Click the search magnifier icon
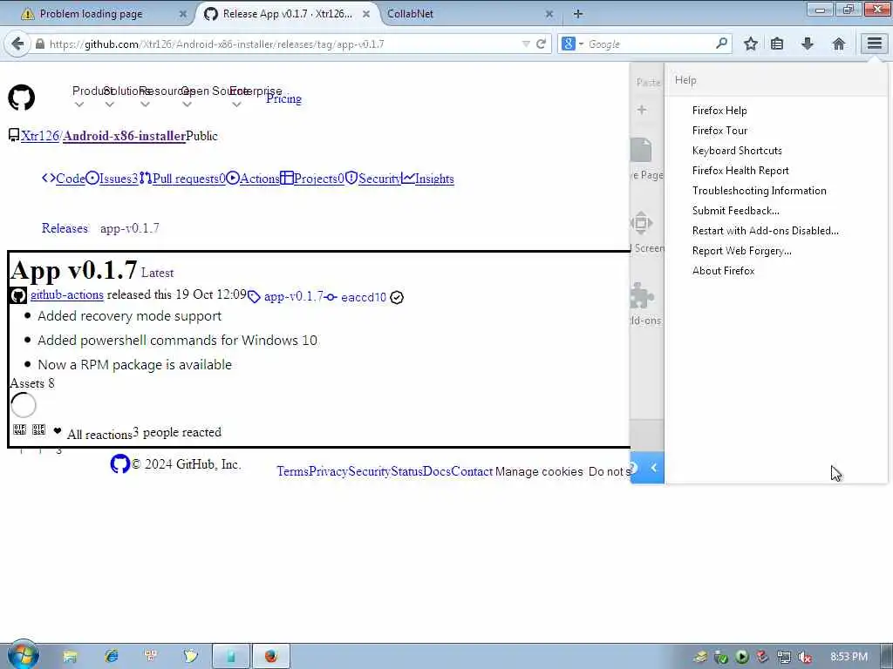 coord(721,44)
